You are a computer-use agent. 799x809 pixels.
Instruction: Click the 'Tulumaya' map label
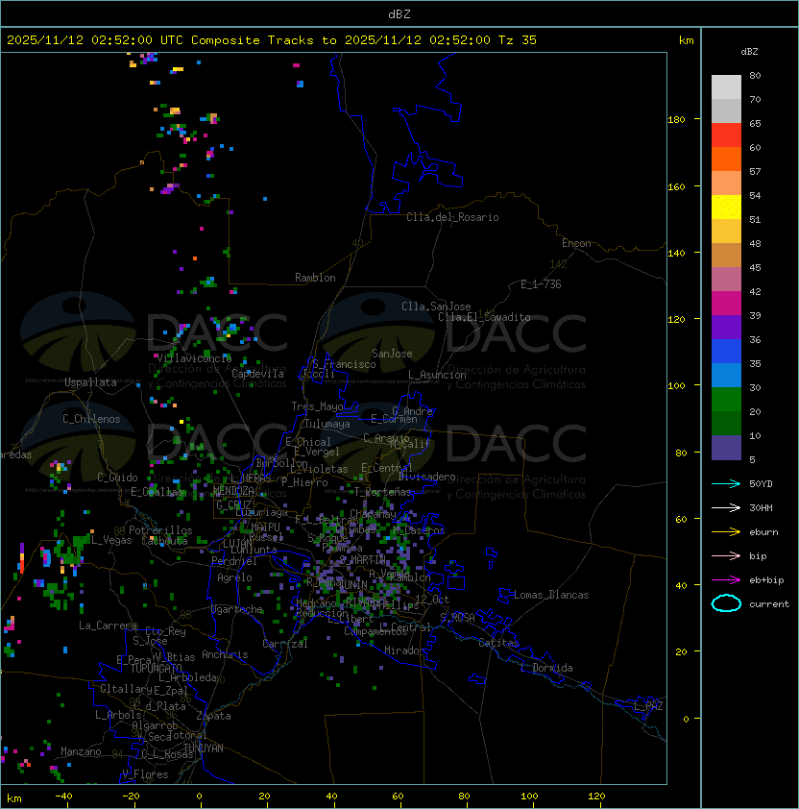pos(327,424)
